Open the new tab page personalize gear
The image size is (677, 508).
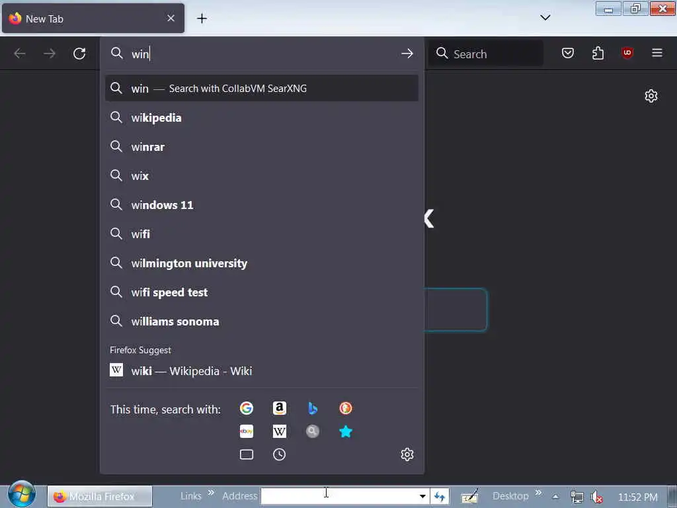[651, 96]
